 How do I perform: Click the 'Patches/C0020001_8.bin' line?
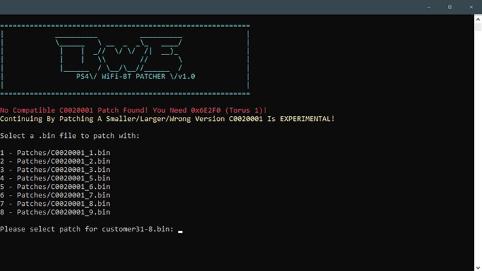(55, 204)
